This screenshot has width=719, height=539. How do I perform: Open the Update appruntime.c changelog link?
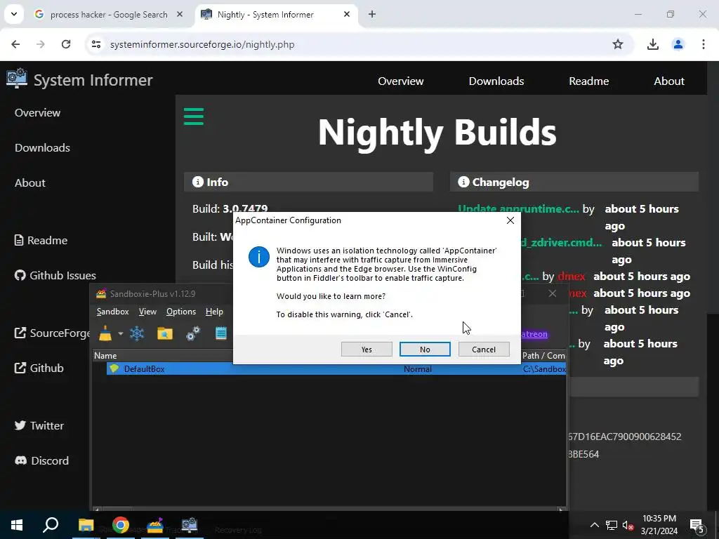click(x=518, y=209)
